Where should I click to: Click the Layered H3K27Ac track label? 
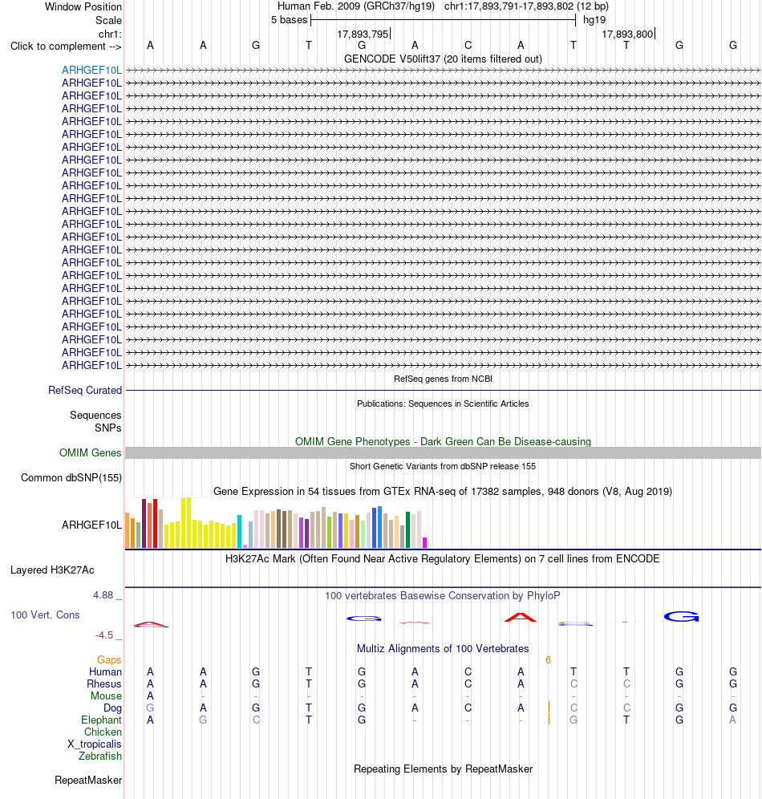click(52, 570)
